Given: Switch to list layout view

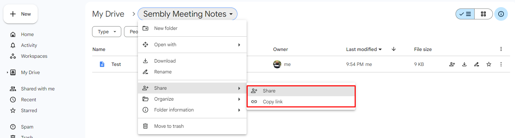Looking at the screenshot, I should click(465, 14).
